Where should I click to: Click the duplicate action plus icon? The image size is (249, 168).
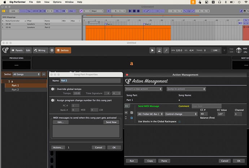coord(132,112)
